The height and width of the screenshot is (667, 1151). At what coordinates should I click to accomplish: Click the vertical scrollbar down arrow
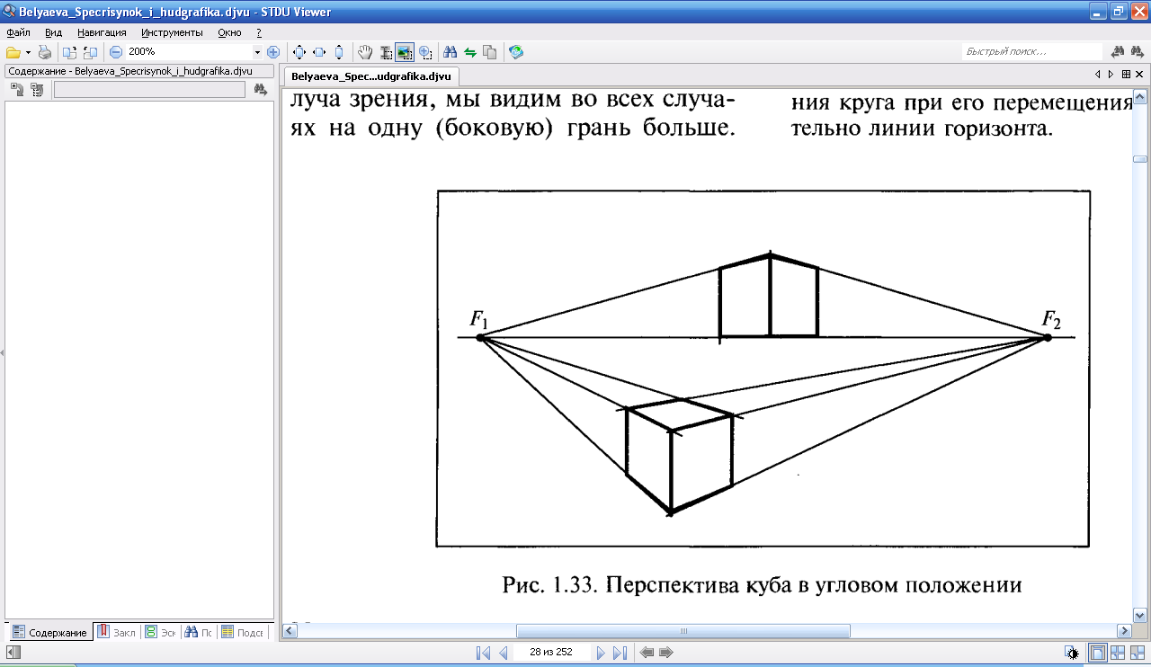tap(1140, 615)
